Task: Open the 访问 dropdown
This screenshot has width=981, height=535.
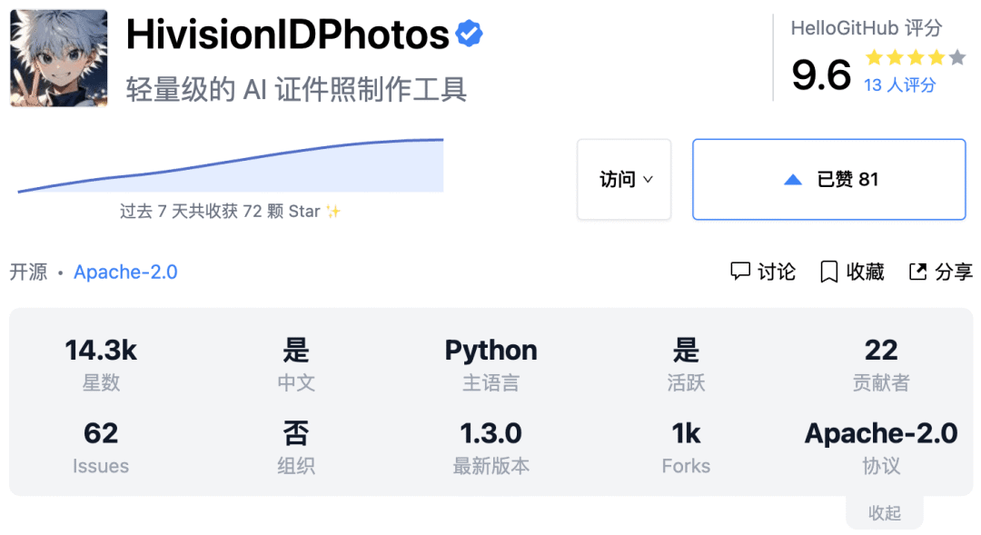Action: point(624,179)
